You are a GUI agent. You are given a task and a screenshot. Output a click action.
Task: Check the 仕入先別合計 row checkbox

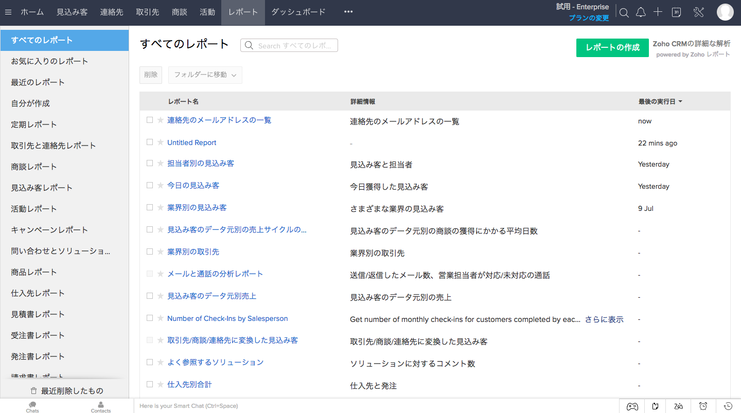click(150, 384)
